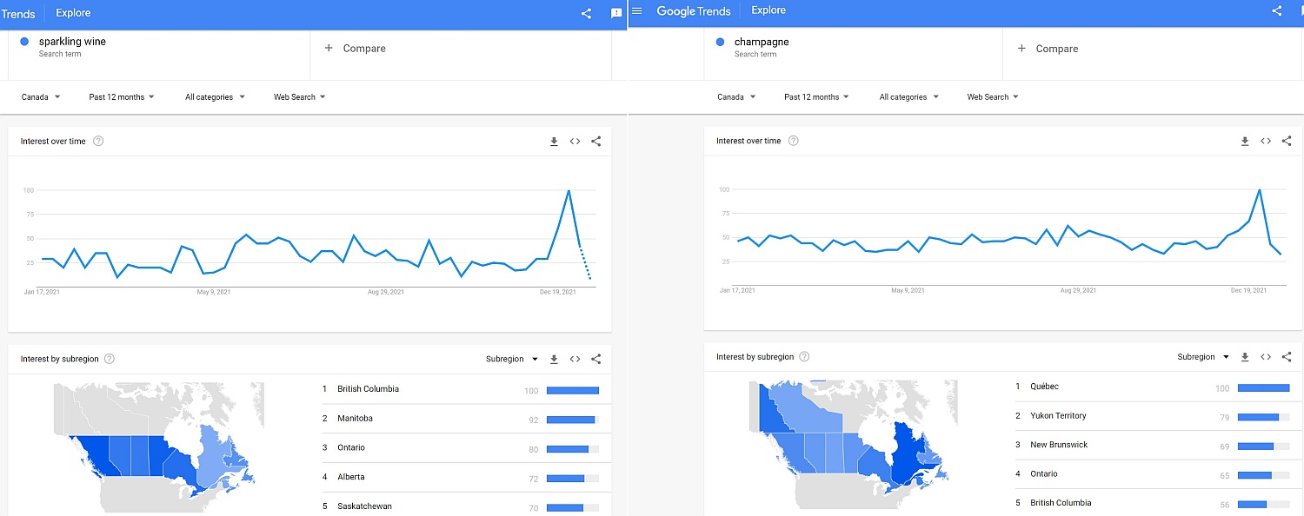1304x516 pixels.
Task: Click help icon beside champagne Interest over time
Action: tap(793, 141)
